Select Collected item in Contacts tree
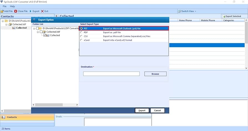 (x=21, y=28)
